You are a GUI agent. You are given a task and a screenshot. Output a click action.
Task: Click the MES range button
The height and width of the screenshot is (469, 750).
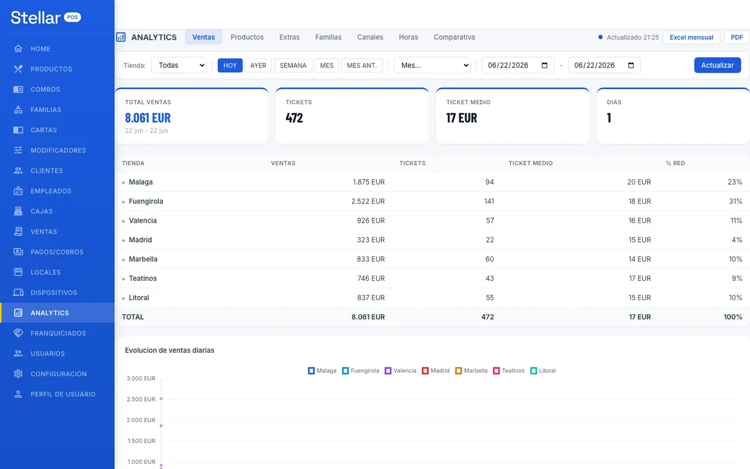pos(327,65)
